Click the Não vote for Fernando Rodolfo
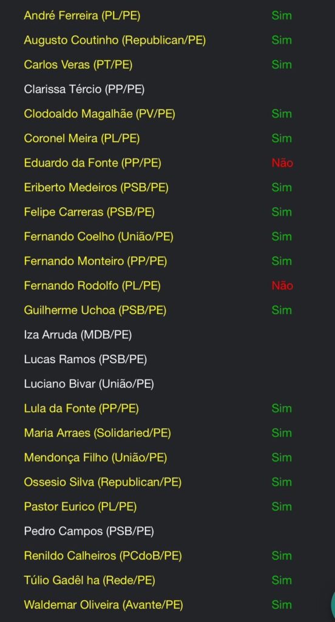335x622 pixels. (x=282, y=285)
